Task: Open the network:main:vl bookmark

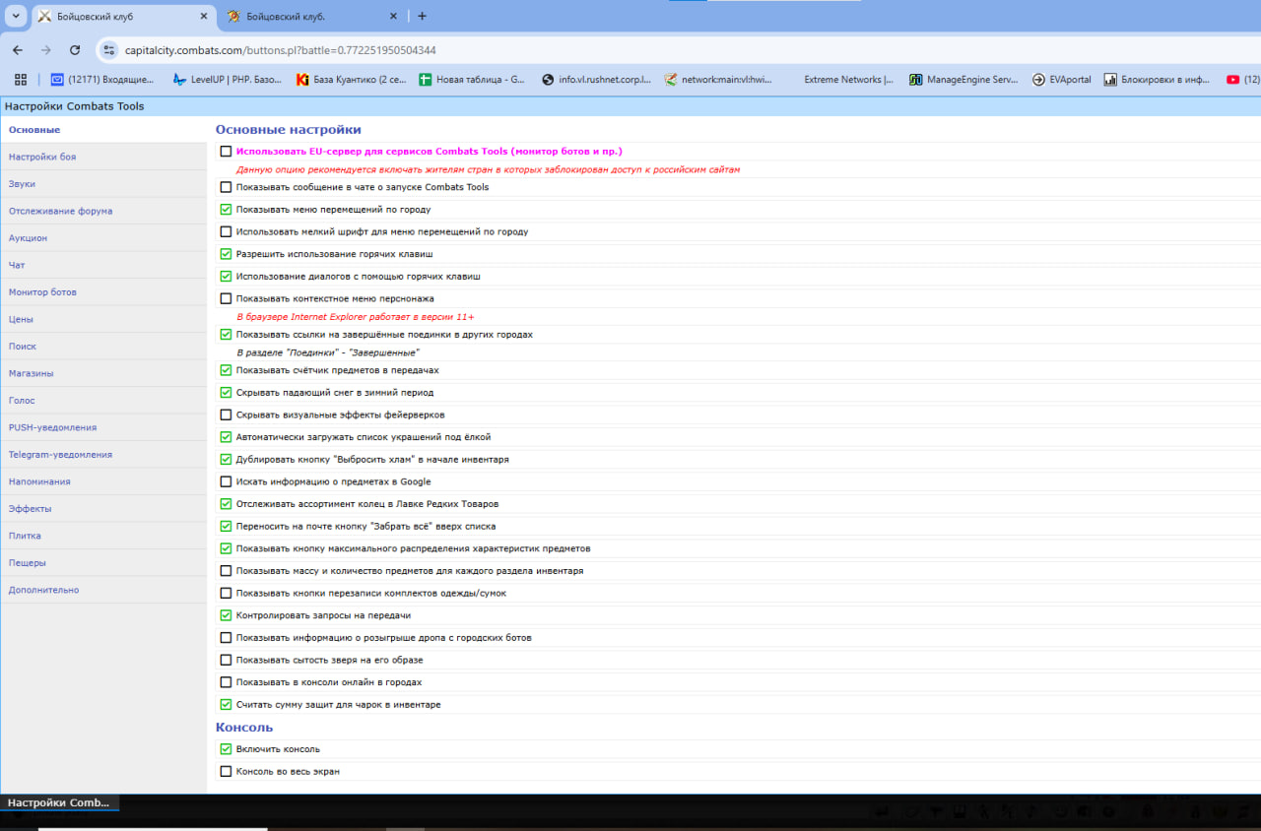Action: (719, 80)
